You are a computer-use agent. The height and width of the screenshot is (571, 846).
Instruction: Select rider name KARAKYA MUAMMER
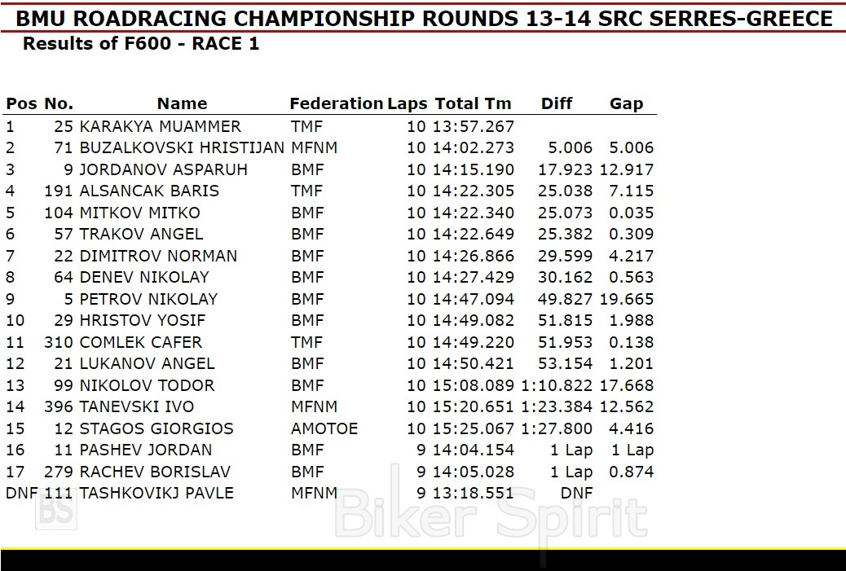tap(160, 126)
